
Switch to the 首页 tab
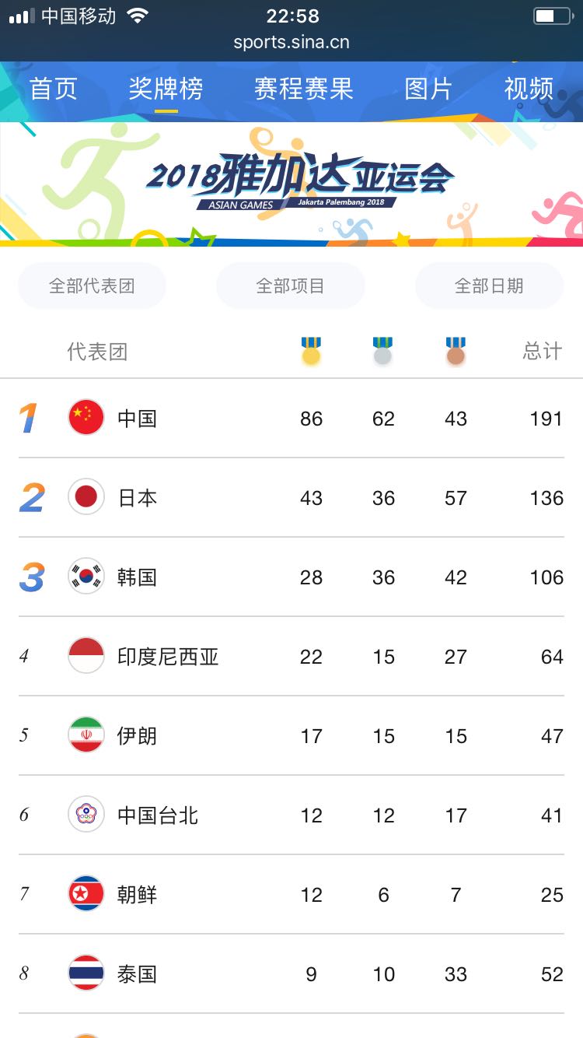pos(53,89)
